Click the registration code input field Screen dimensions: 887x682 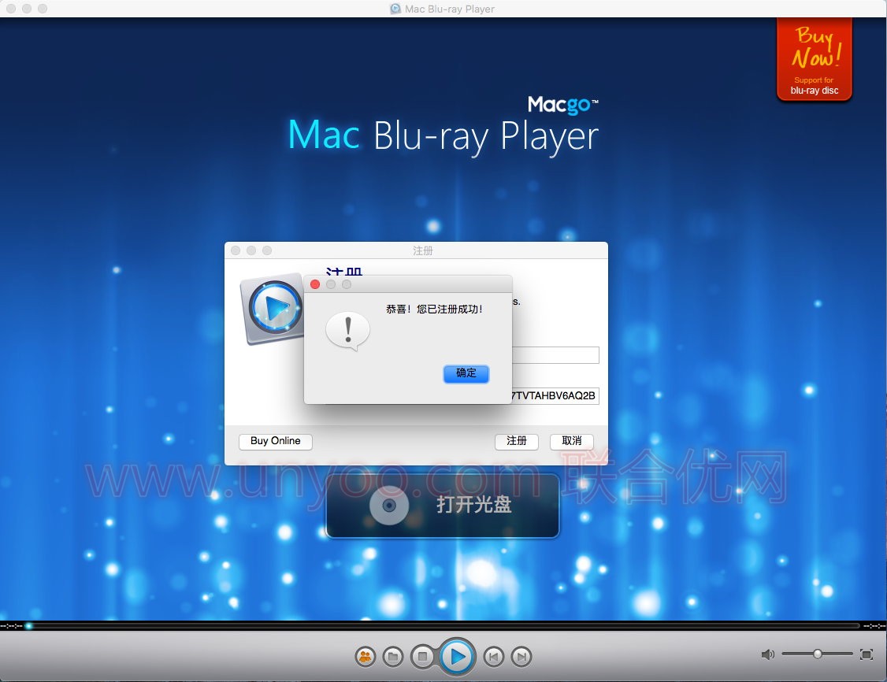555,396
